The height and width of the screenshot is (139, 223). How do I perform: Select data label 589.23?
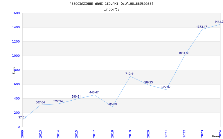148,82
